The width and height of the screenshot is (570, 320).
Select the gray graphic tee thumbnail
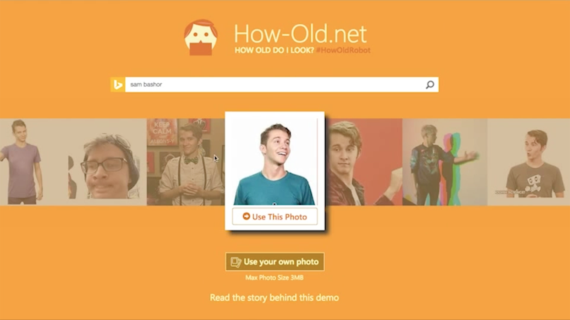[x=529, y=162]
